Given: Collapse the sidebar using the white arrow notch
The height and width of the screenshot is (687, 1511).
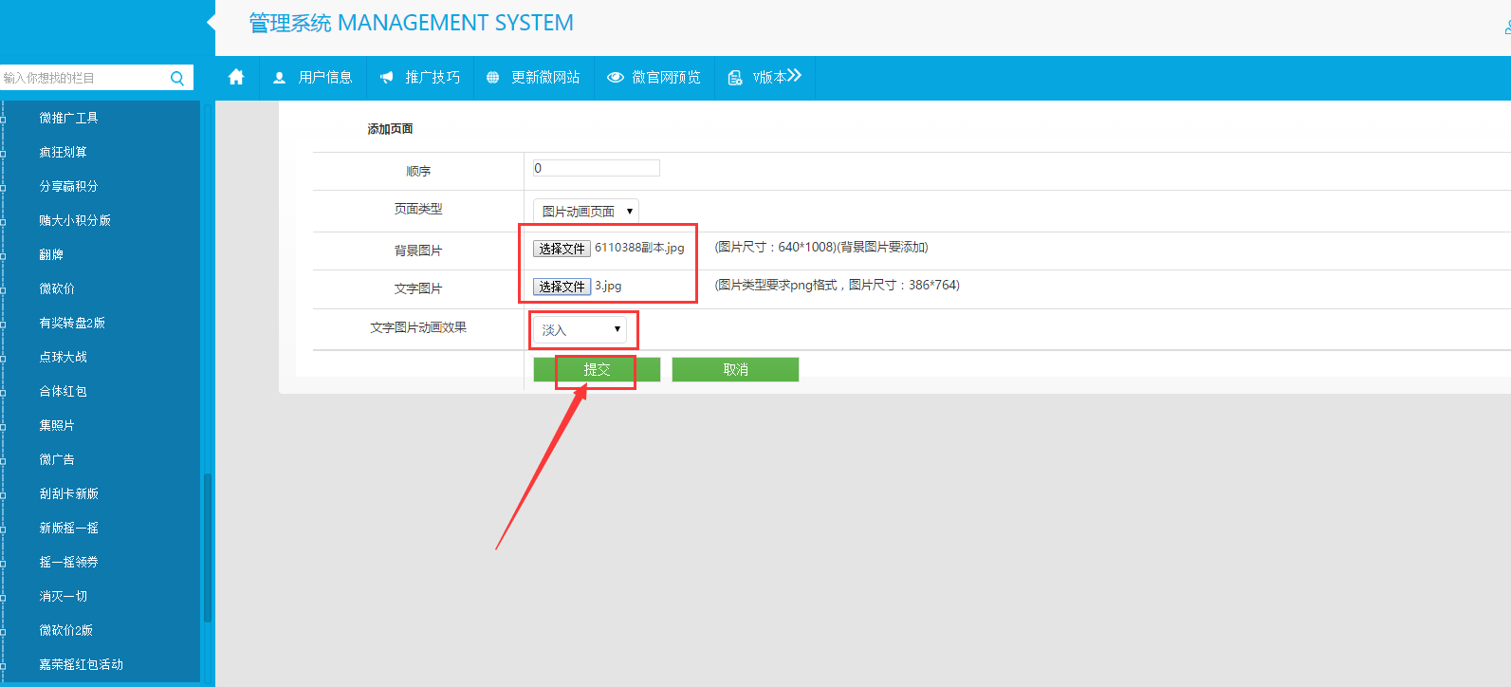Looking at the screenshot, I should coord(211,21).
